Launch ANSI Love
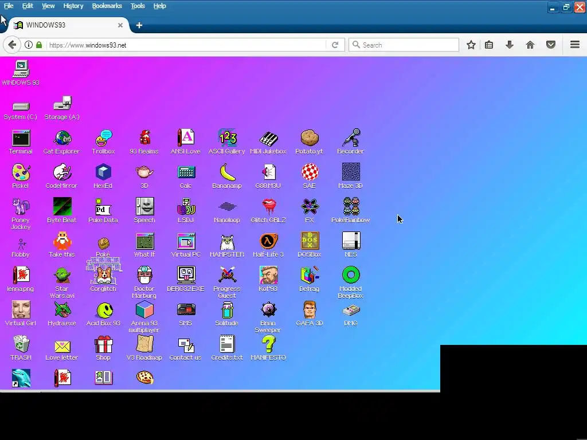The width and height of the screenshot is (587, 440). tap(186, 142)
